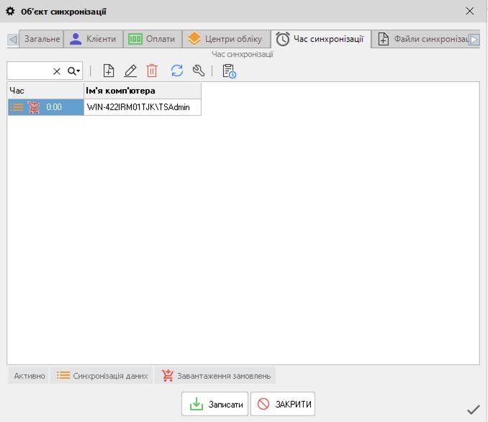Open the wrench settings tool
The height and width of the screenshot is (422, 488).
pyautogui.click(x=199, y=70)
